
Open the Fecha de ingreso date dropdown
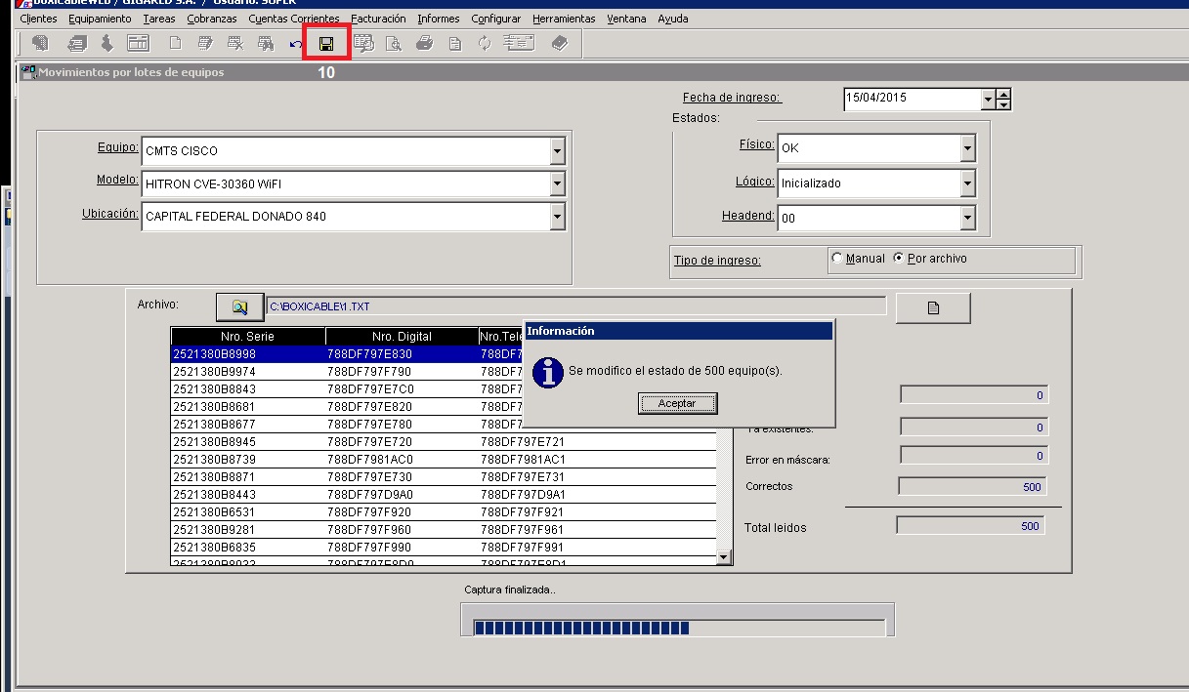click(x=988, y=99)
